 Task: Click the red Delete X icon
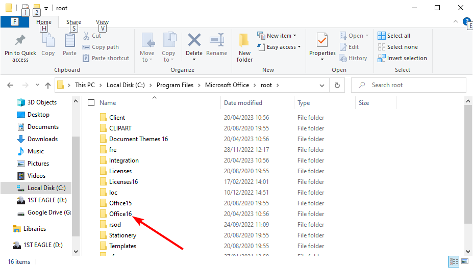pyautogui.click(x=194, y=40)
